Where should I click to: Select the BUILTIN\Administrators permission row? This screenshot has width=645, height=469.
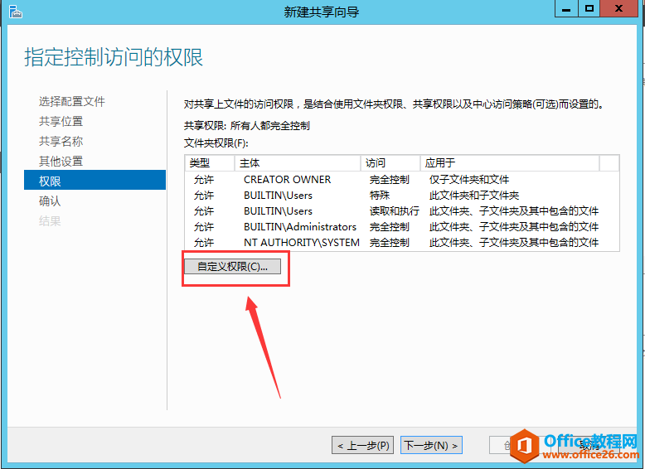click(402, 226)
